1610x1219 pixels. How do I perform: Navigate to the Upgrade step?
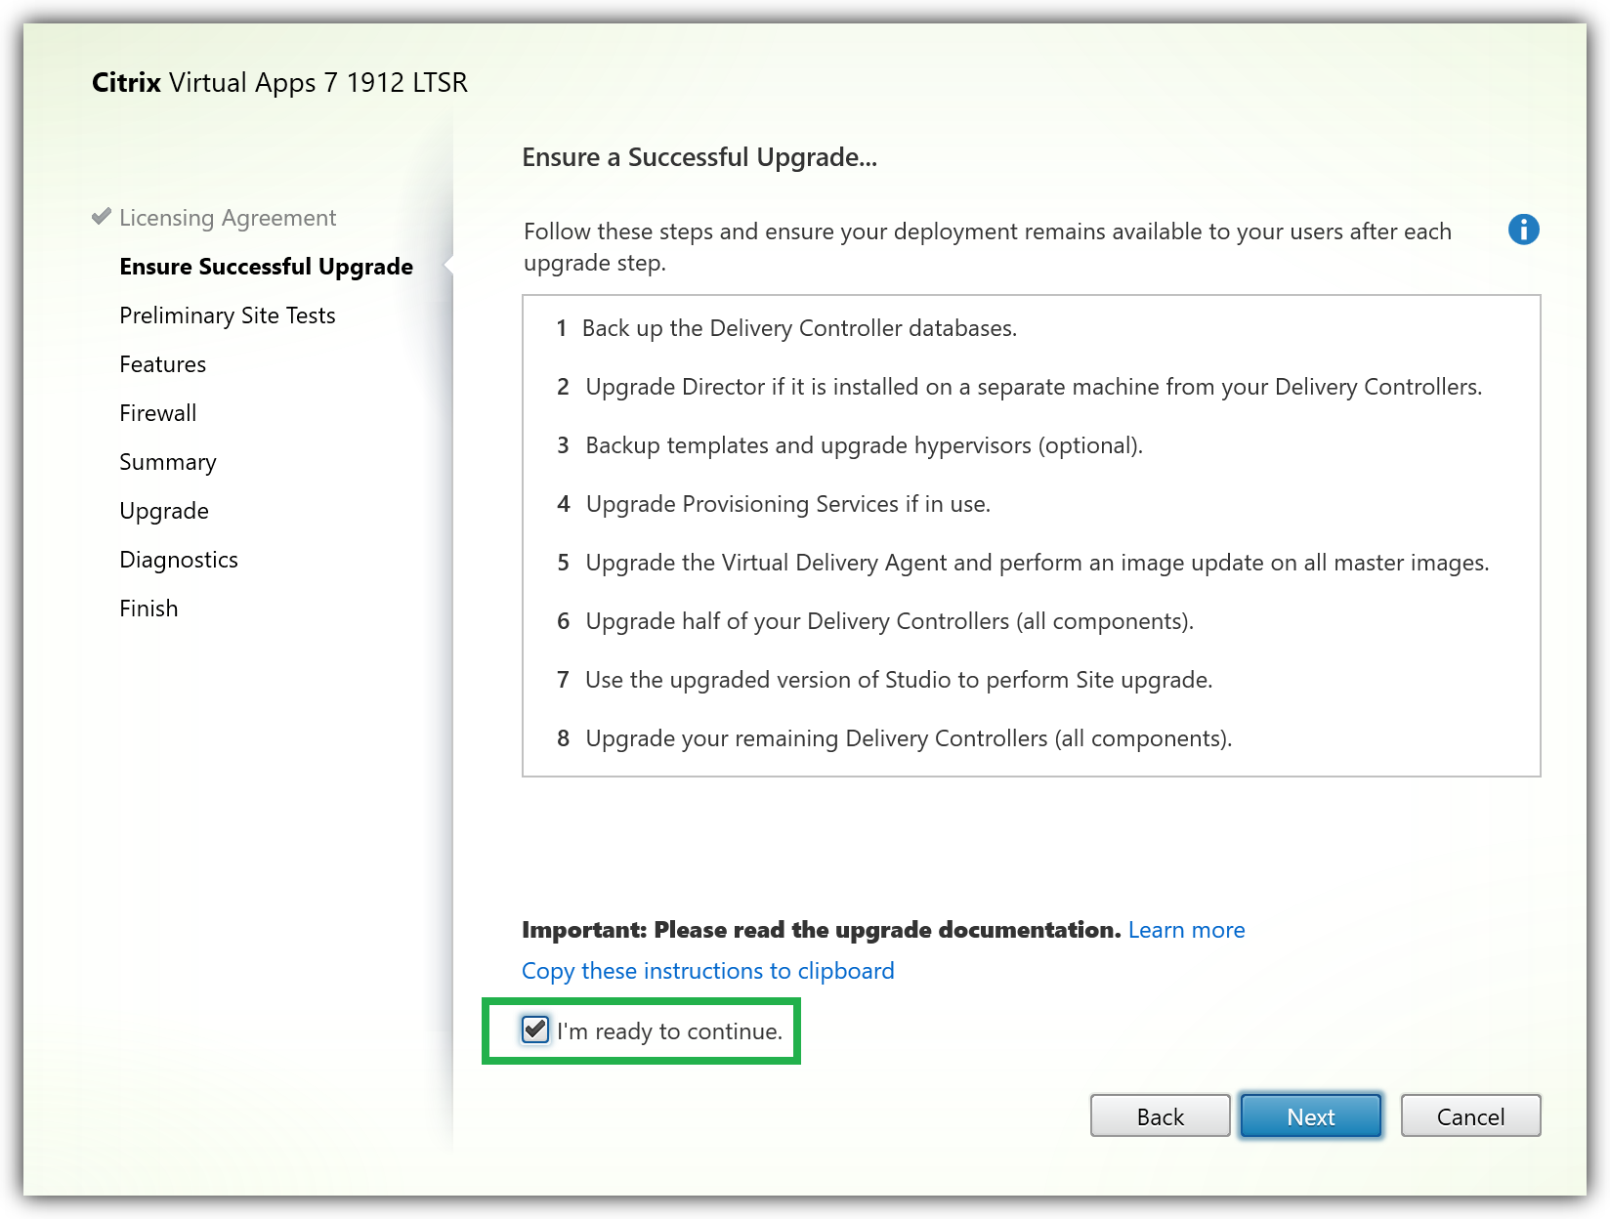click(x=163, y=511)
